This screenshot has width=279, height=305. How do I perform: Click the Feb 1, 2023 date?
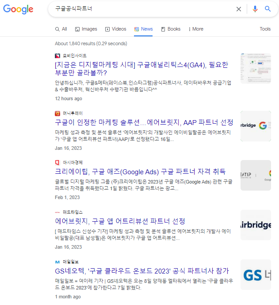pos(67,197)
